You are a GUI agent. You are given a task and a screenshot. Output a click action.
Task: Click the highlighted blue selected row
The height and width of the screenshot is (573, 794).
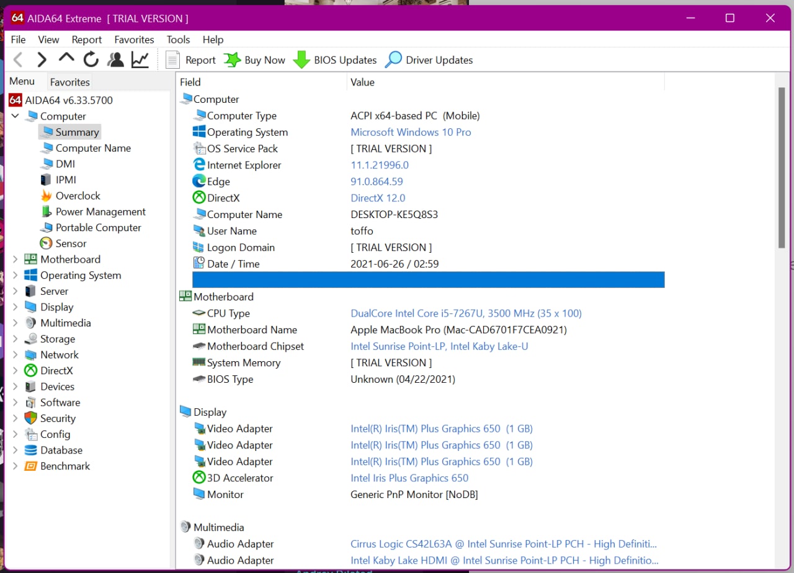tap(428, 280)
